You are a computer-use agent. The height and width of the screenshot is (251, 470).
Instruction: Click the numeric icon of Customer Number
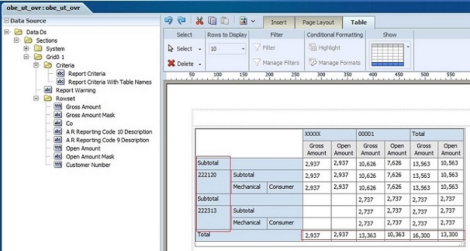pos(58,165)
